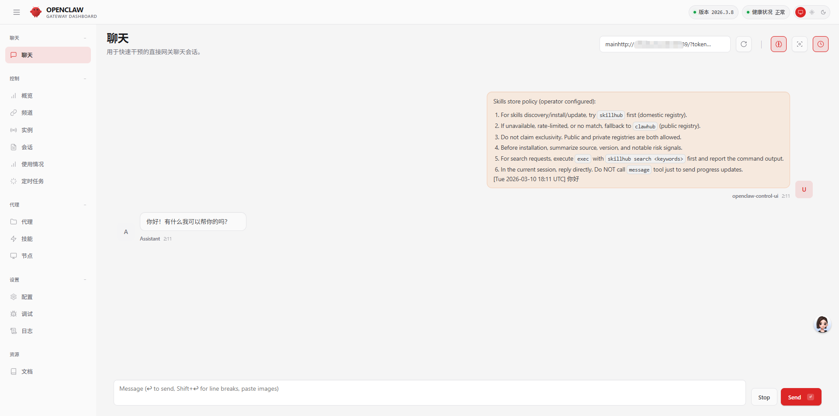
Task: Open the 概览 overview page
Action: coord(27,96)
